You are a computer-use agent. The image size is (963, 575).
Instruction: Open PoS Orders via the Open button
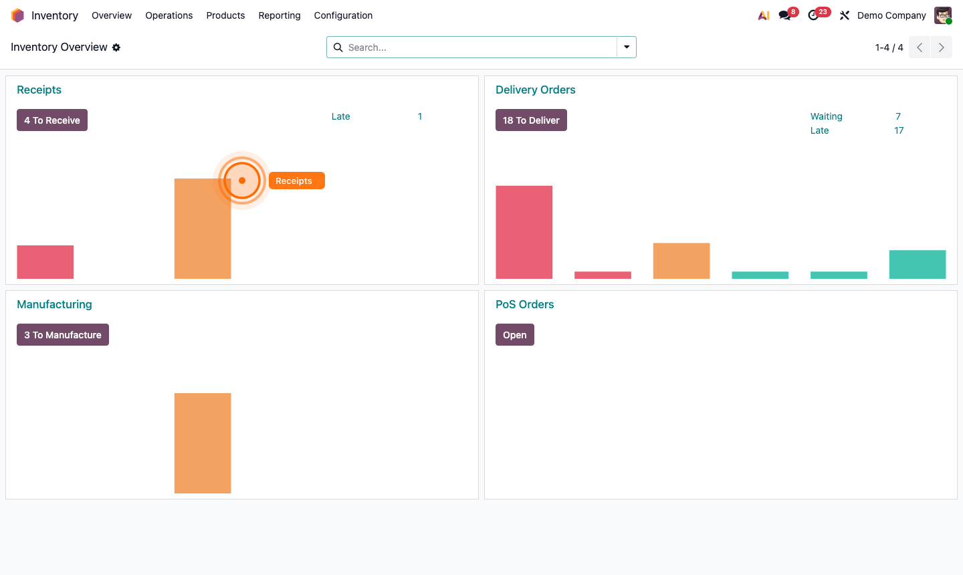514,334
